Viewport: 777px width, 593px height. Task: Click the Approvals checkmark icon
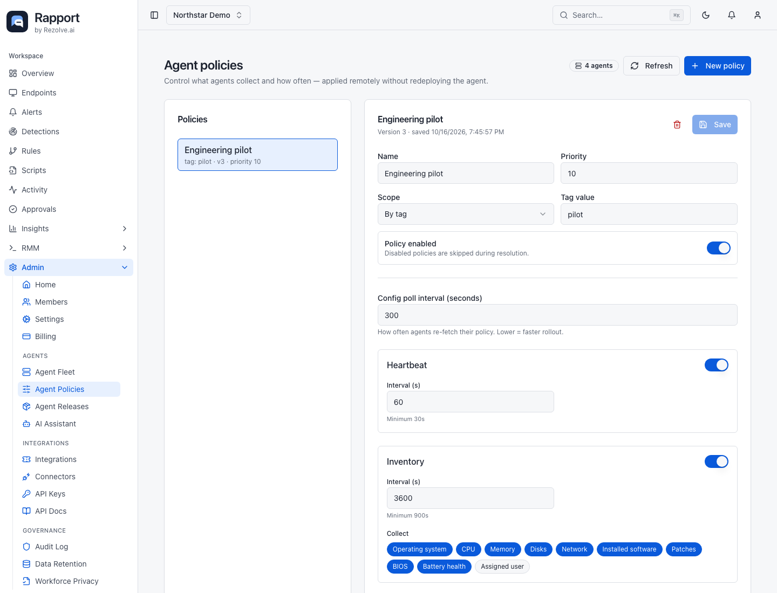13,209
